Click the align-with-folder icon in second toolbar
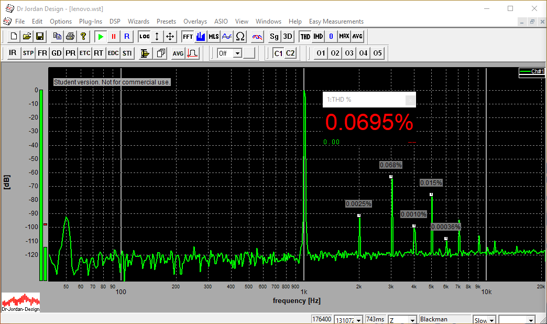The width and height of the screenshot is (547, 324). pyautogui.click(x=145, y=53)
